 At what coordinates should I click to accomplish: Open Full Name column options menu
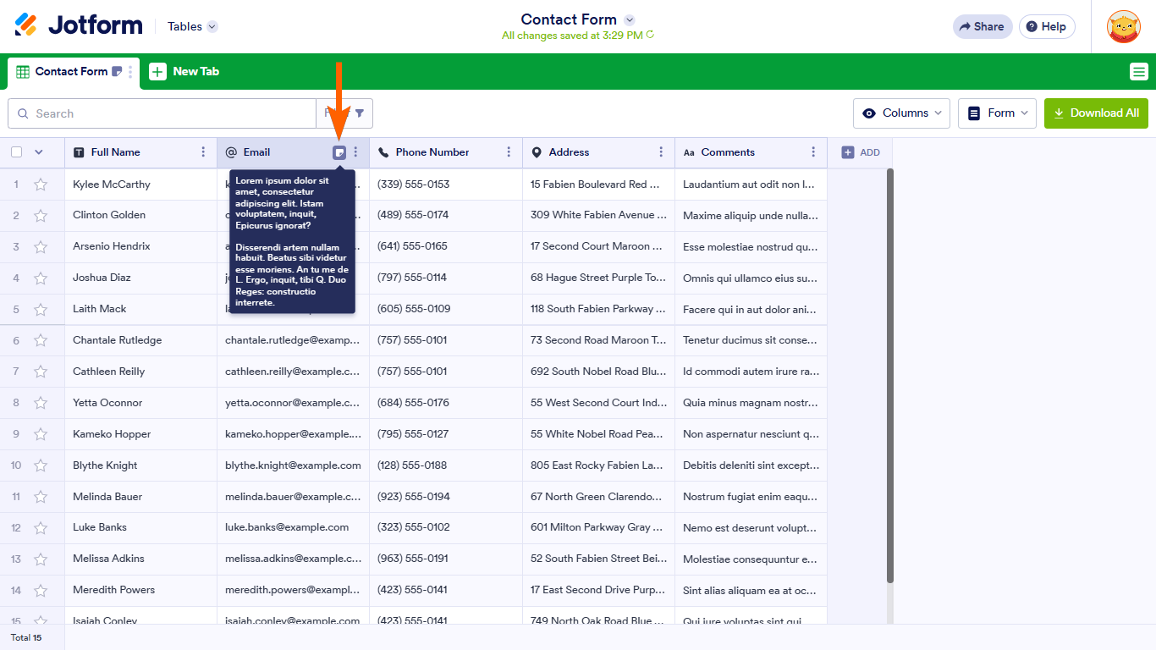coord(203,152)
